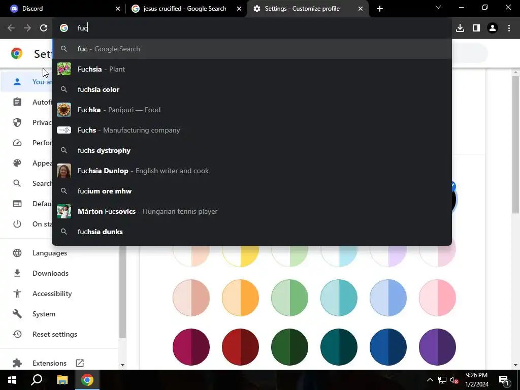Select the light blue theme color

[388, 298]
